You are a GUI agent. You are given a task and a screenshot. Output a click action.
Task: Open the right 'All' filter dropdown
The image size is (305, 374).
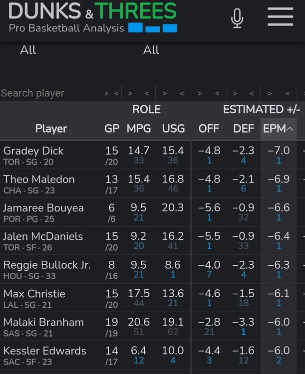tap(151, 50)
